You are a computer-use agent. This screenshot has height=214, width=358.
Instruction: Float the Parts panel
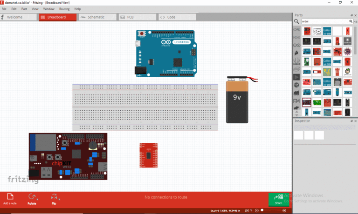point(351,15)
